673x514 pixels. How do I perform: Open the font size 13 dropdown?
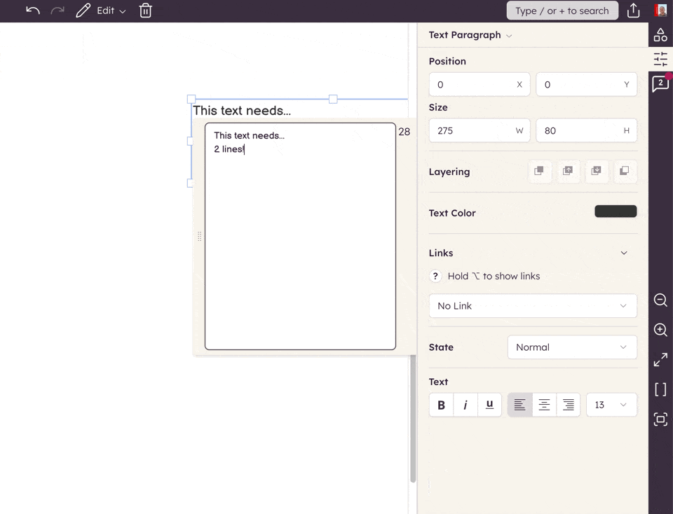point(611,405)
